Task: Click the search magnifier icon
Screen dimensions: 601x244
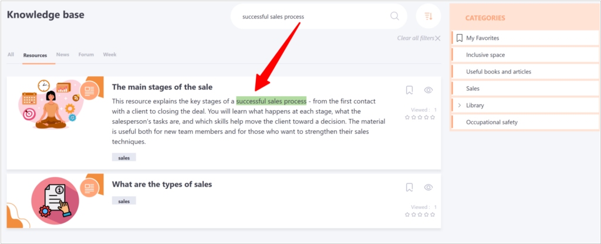Action: coord(394,16)
